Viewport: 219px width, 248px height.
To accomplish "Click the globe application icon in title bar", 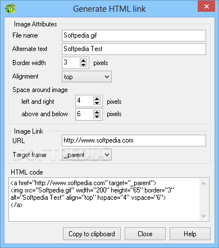I will [x=10, y=8].
